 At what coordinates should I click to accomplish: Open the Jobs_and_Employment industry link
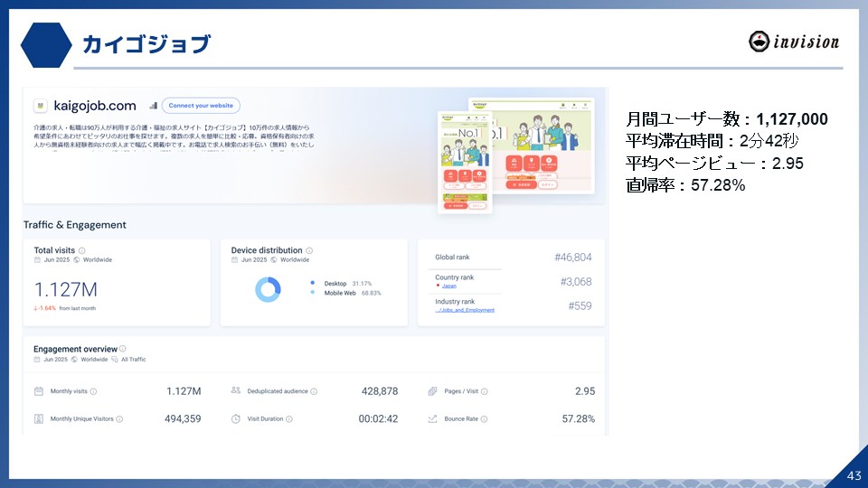click(465, 310)
